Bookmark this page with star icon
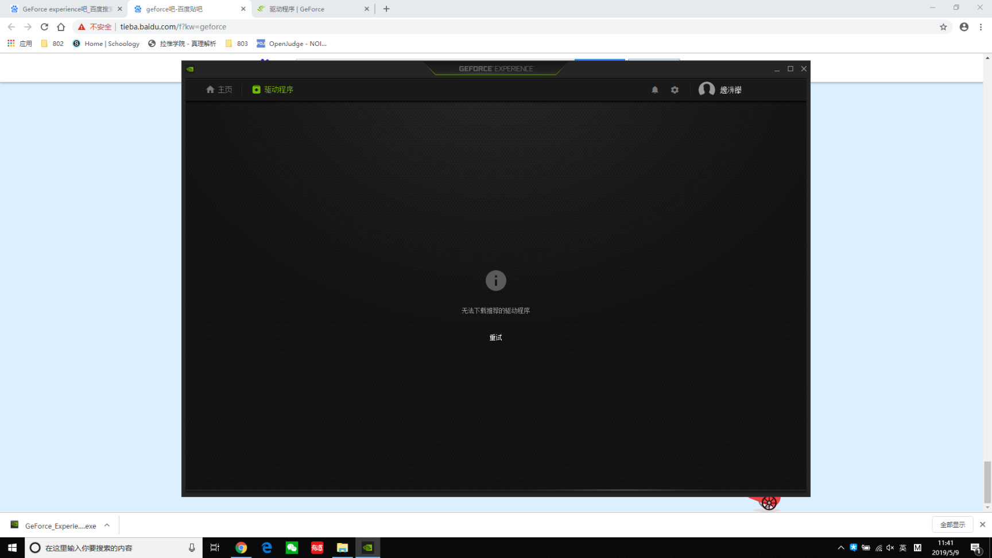Image resolution: width=992 pixels, height=558 pixels. pyautogui.click(x=943, y=27)
